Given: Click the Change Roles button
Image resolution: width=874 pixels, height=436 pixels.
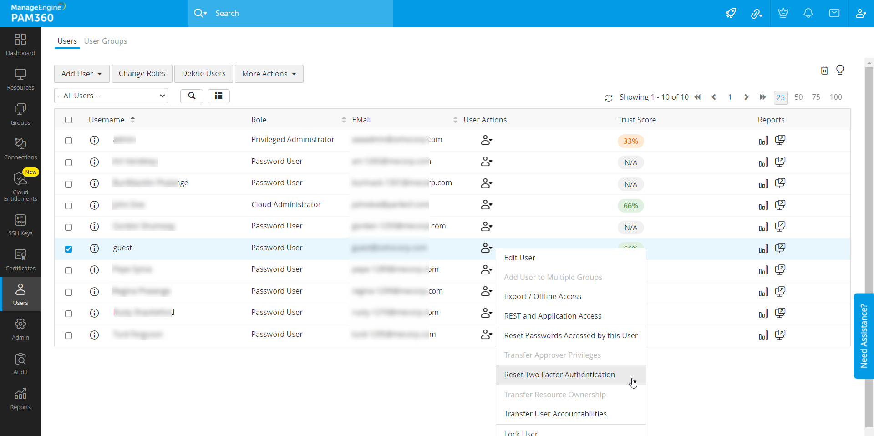Looking at the screenshot, I should pos(142,74).
